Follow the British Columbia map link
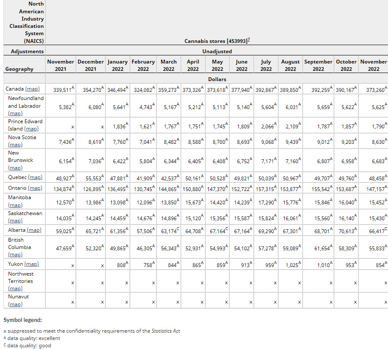The width and height of the screenshot is (388, 349). pos(15,255)
